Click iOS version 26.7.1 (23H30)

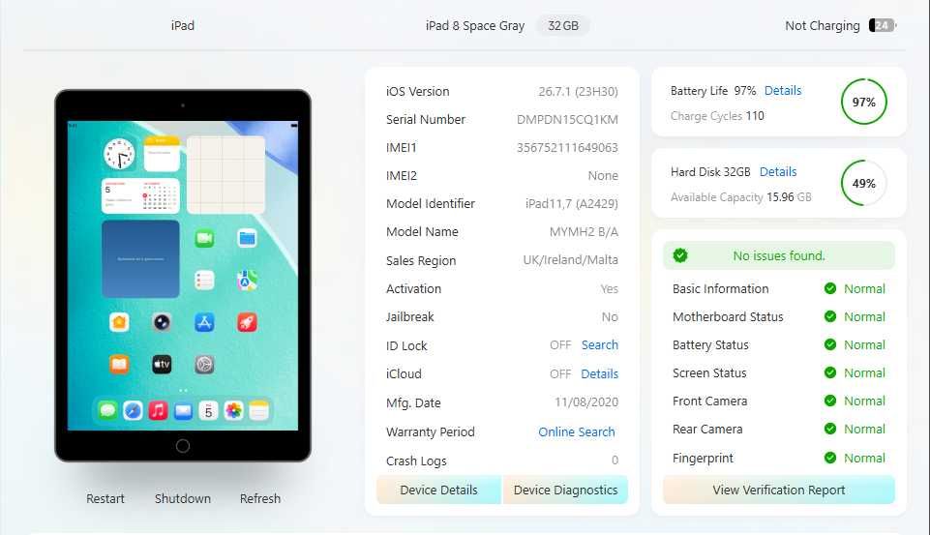click(x=579, y=92)
